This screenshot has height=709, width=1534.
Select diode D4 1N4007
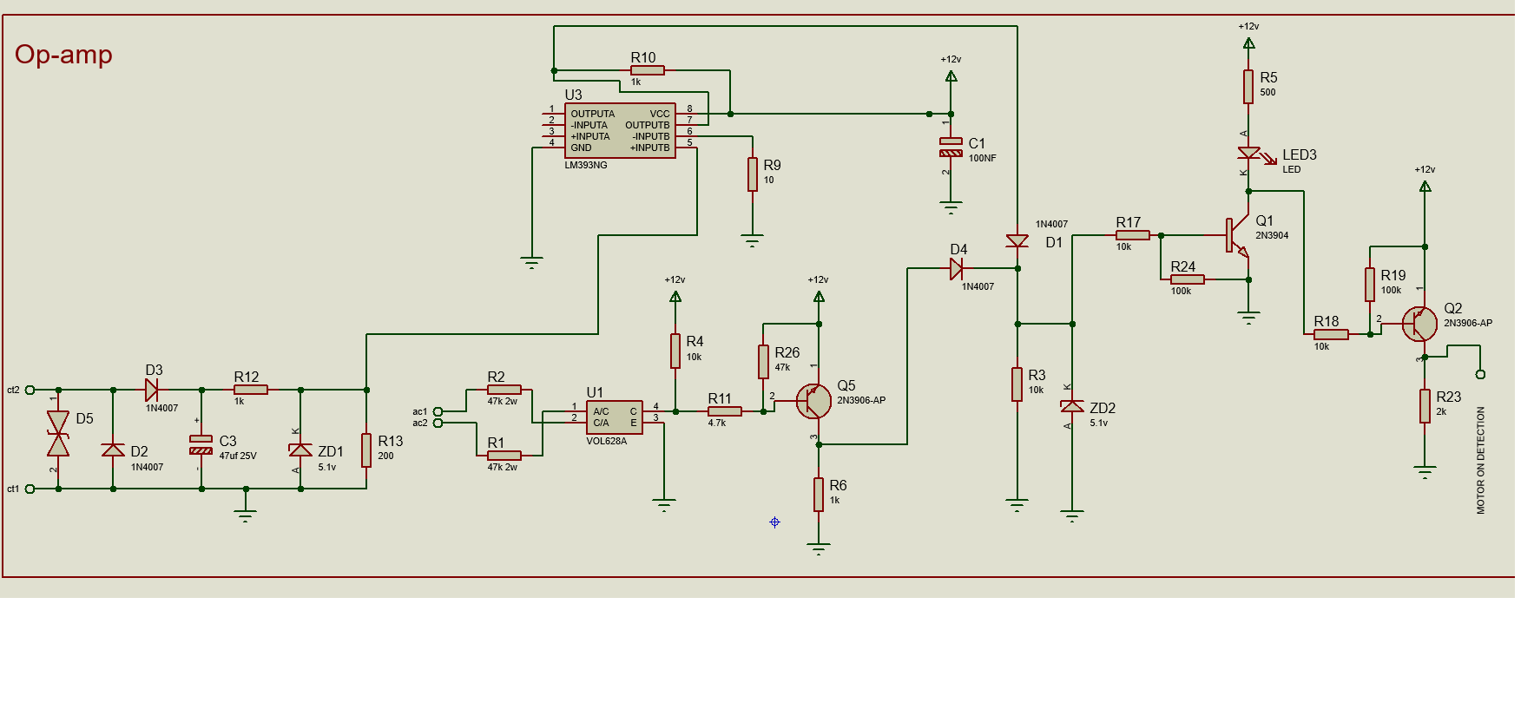coord(956,269)
